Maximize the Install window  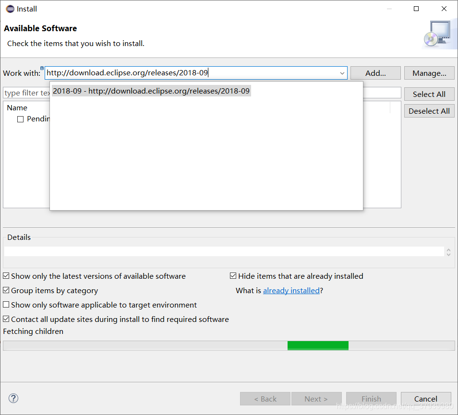click(416, 9)
